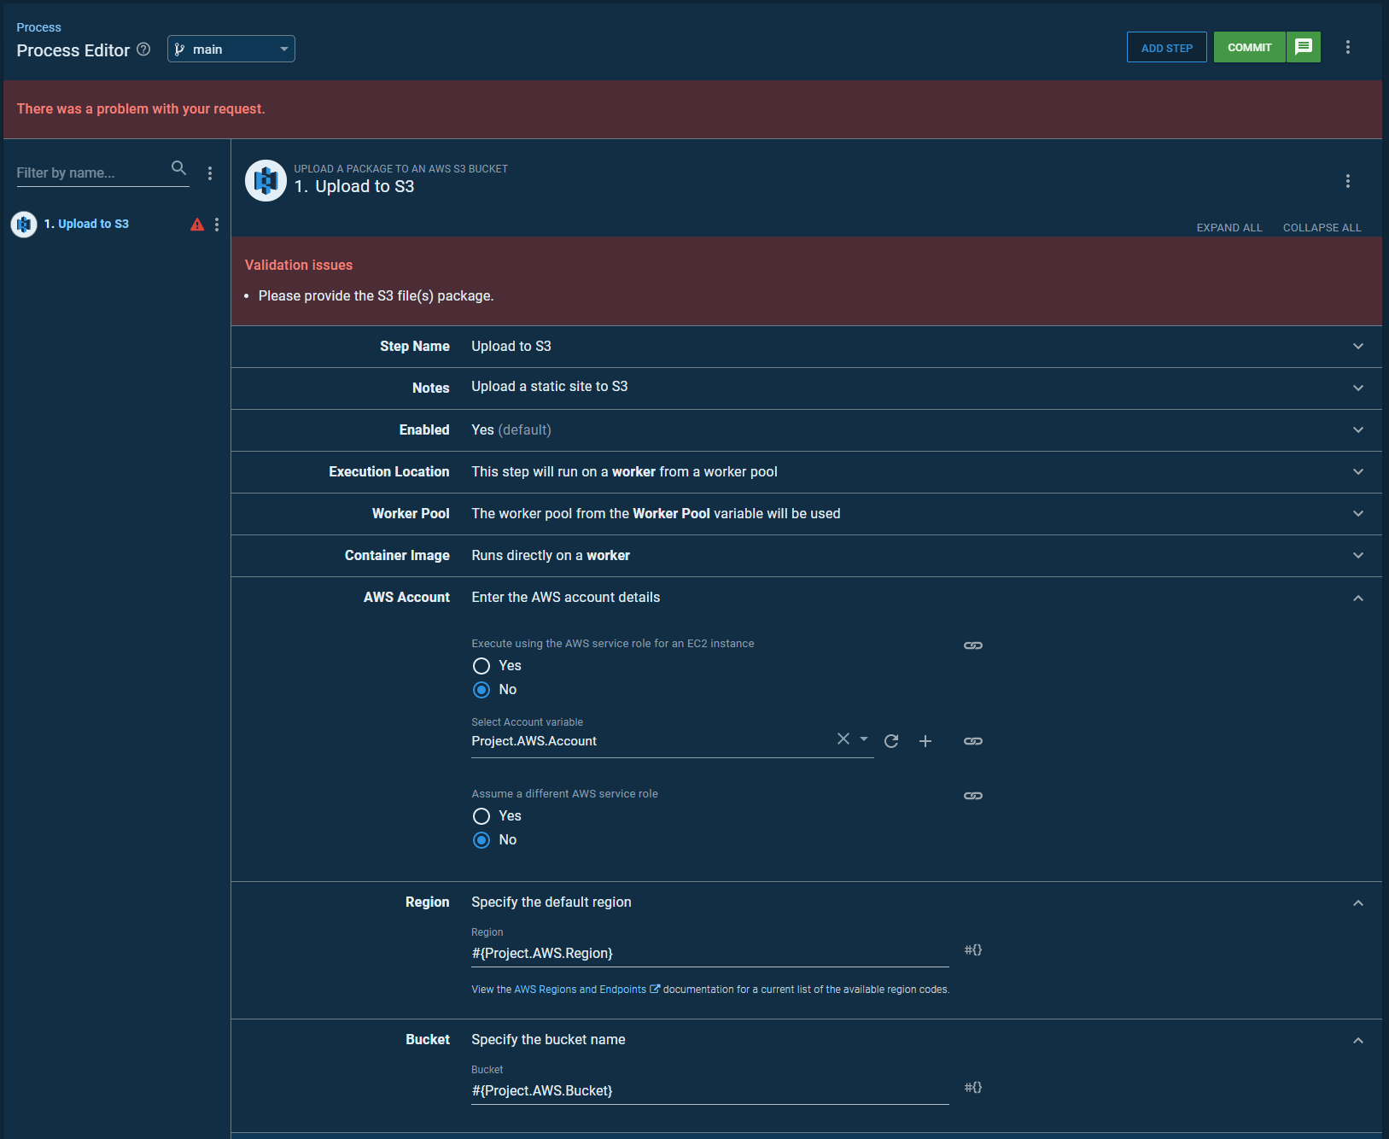Clear the selected account variable with the X
This screenshot has height=1139, width=1389.
pos(843,738)
